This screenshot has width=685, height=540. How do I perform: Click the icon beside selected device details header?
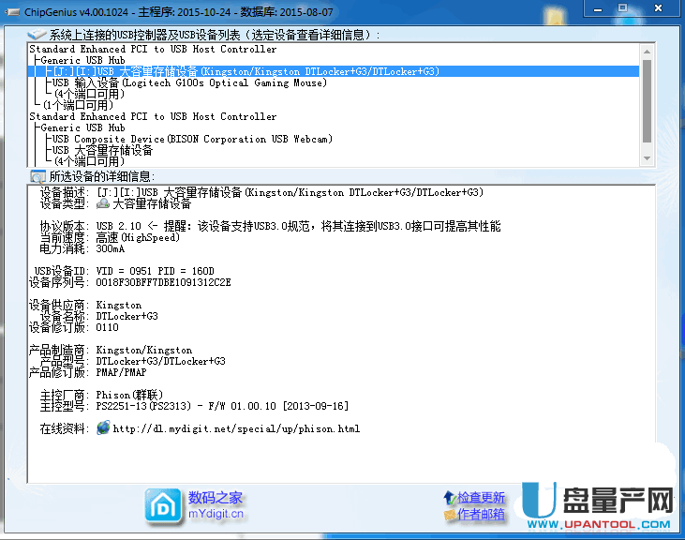37,176
